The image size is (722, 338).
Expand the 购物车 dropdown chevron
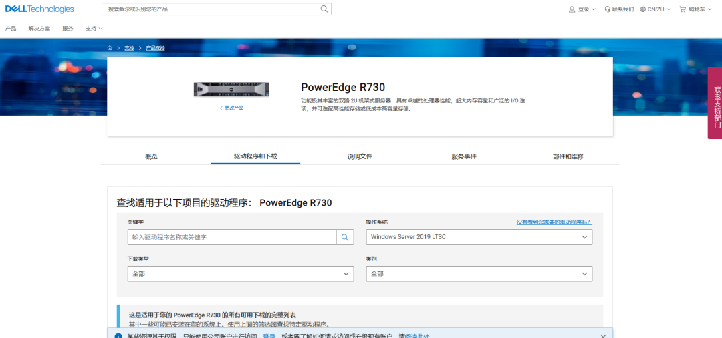coord(709,9)
